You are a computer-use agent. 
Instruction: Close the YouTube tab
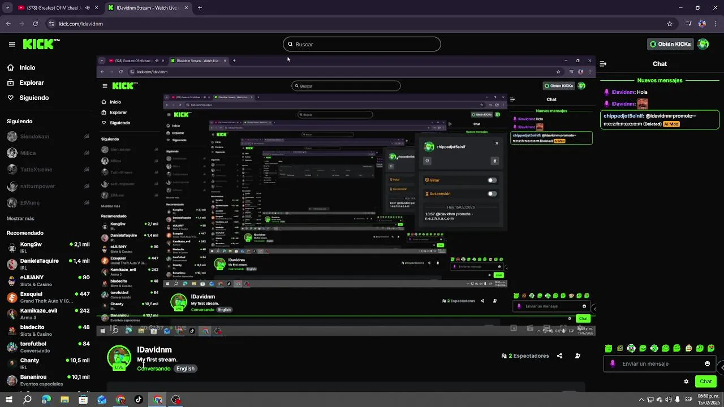click(x=96, y=8)
